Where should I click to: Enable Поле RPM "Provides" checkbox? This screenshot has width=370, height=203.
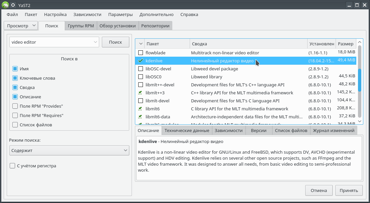click(15, 106)
